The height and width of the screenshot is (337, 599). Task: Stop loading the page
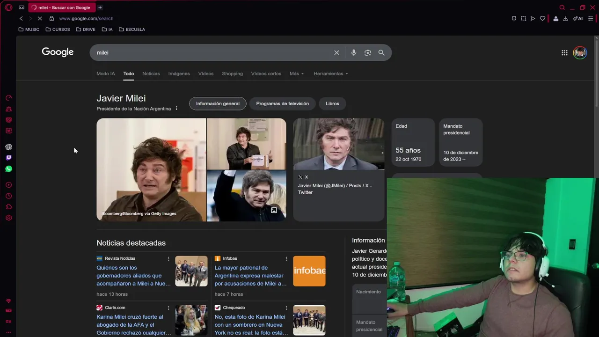tap(40, 18)
